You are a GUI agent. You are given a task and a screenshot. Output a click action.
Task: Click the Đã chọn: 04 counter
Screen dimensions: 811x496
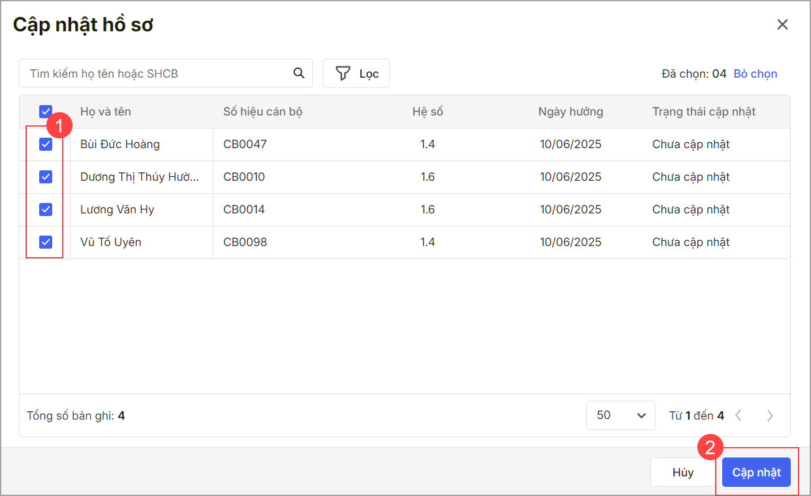(x=694, y=74)
